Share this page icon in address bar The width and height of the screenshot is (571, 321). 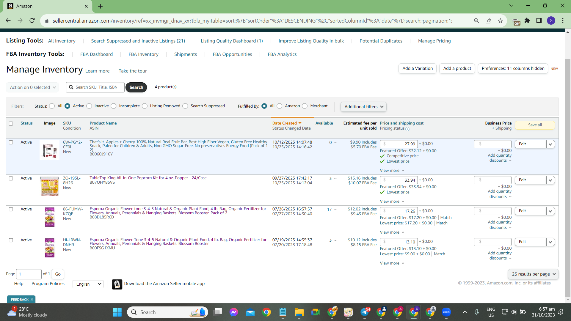(x=488, y=21)
